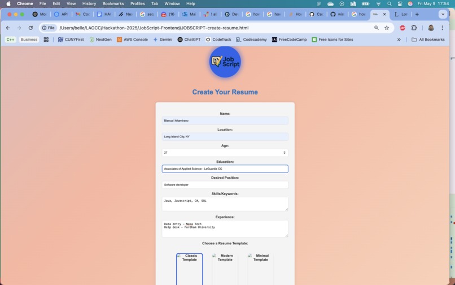
Task: Click the apps grid bookmark icon
Action: point(46,40)
